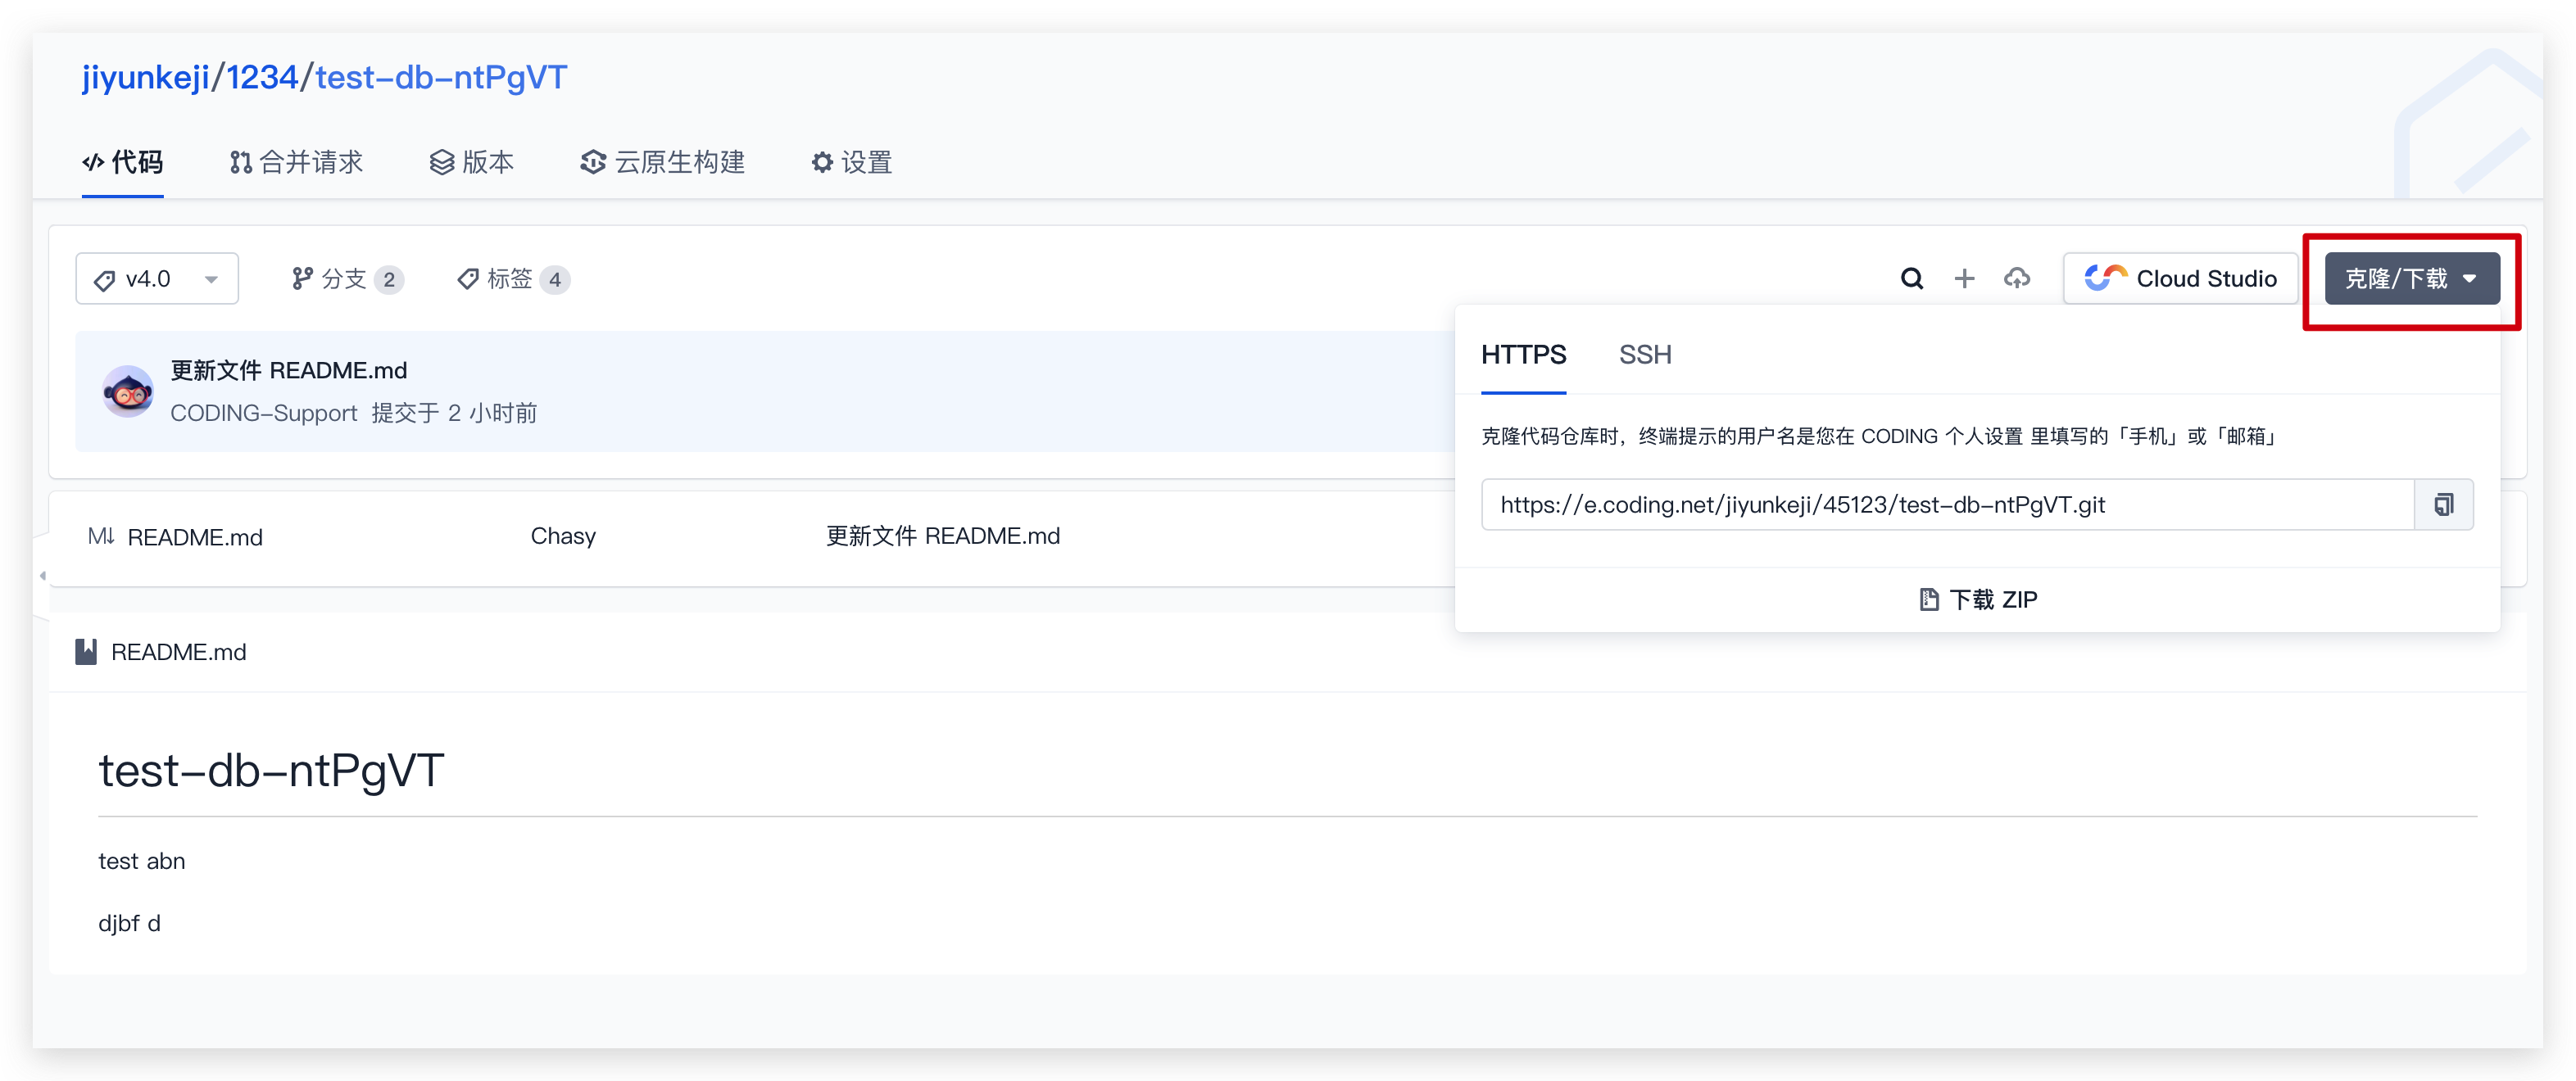The height and width of the screenshot is (1081, 2576).
Task: Click the CODING-Support author name
Action: (264, 414)
